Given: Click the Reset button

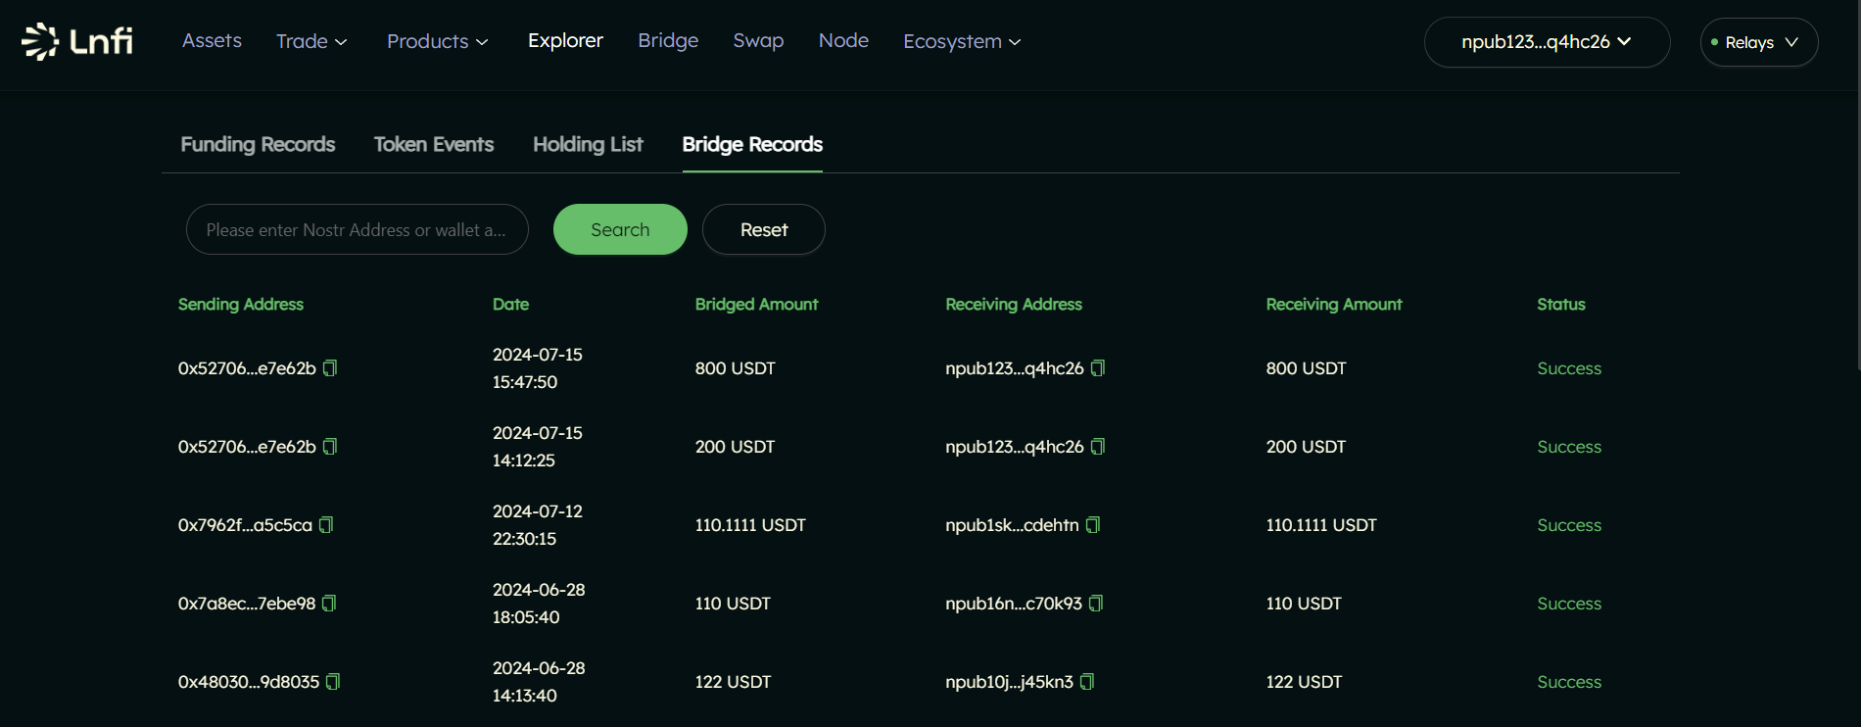Looking at the screenshot, I should (x=763, y=229).
